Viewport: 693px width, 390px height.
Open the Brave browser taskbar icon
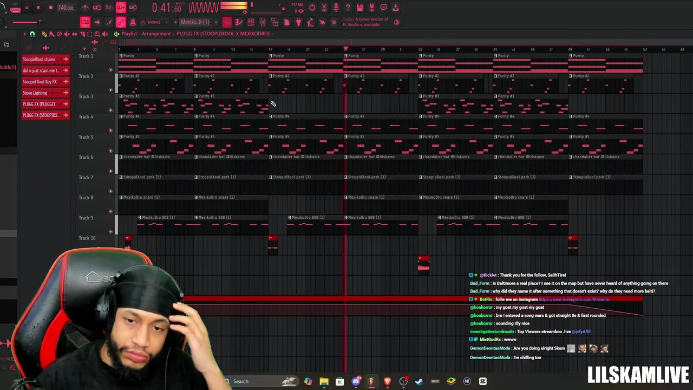388,381
